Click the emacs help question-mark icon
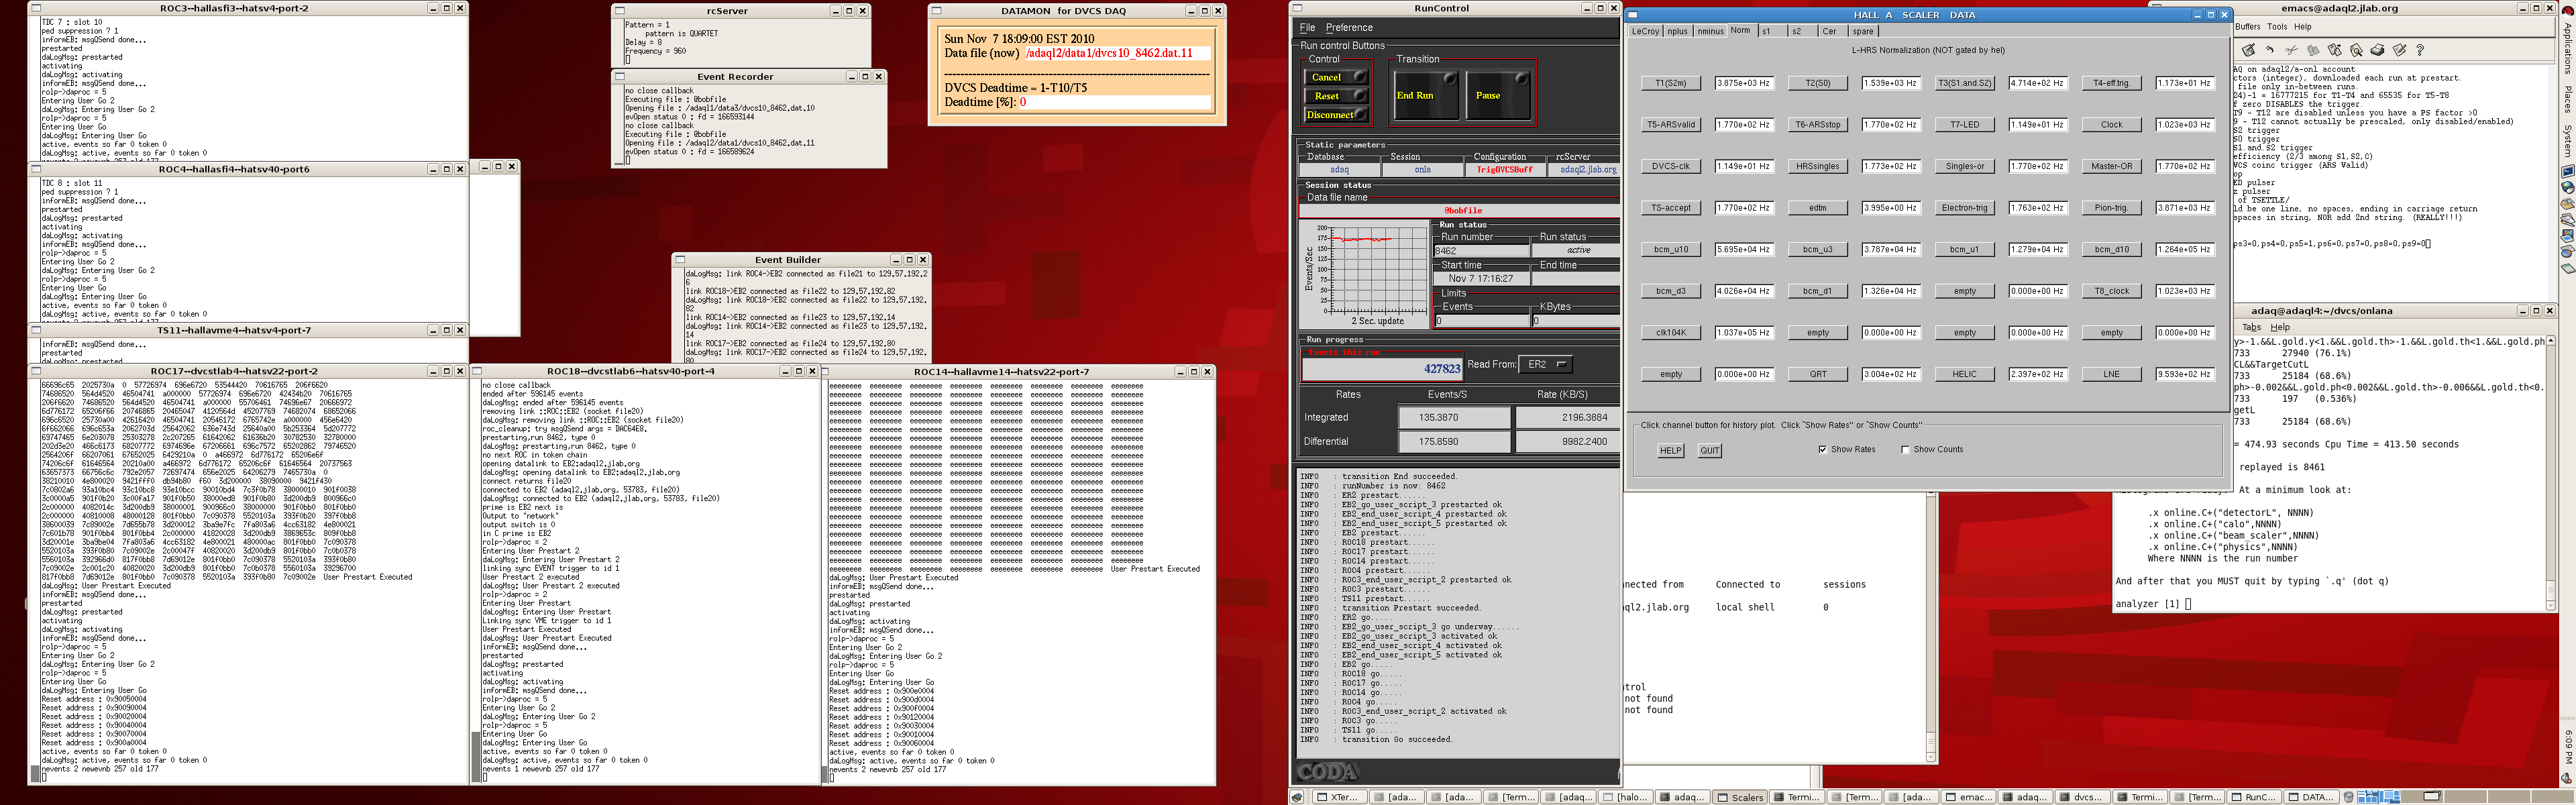Image resolution: width=2576 pixels, height=805 pixels. (2420, 50)
